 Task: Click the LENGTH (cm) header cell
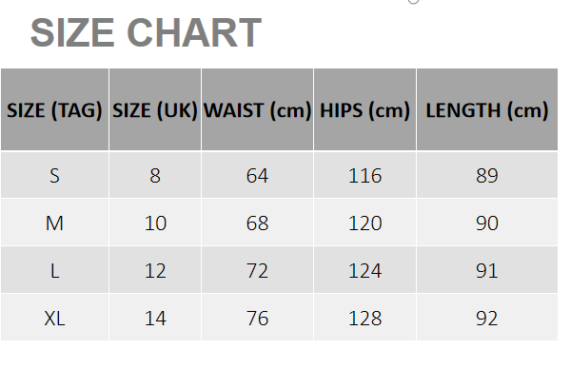[x=487, y=109]
